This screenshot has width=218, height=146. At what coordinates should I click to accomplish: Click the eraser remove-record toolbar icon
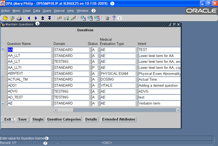click(x=59, y=18)
